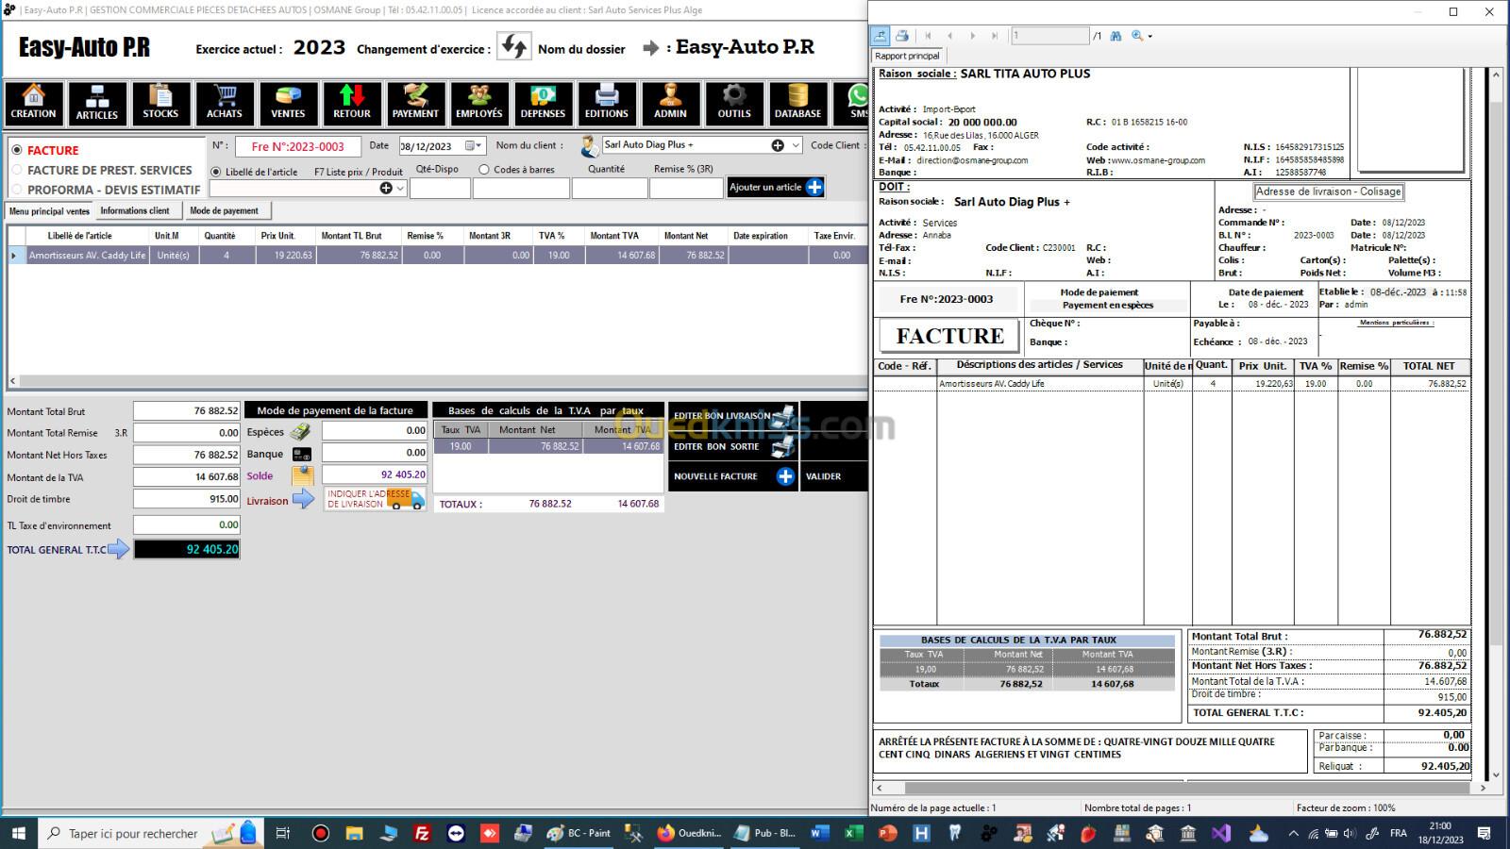Select PROFORMA - DEVIS ESTIMATIF option
The image size is (1510, 849).
17,190
